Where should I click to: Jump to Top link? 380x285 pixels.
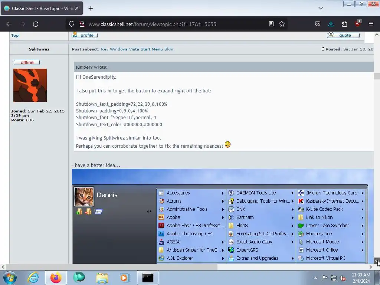[15, 35]
